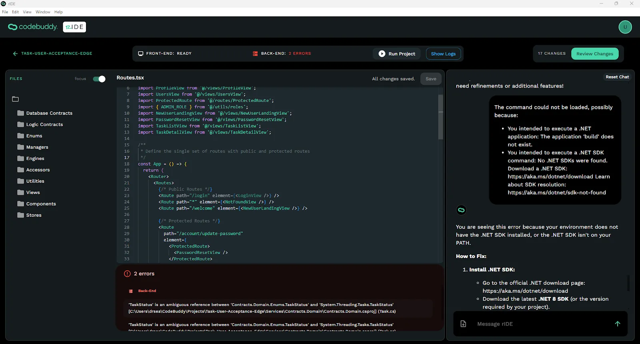Click the first TaskStatus ambiguous reference error
Image resolution: width=640 pixels, height=344 pixels.
click(x=278, y=308)
